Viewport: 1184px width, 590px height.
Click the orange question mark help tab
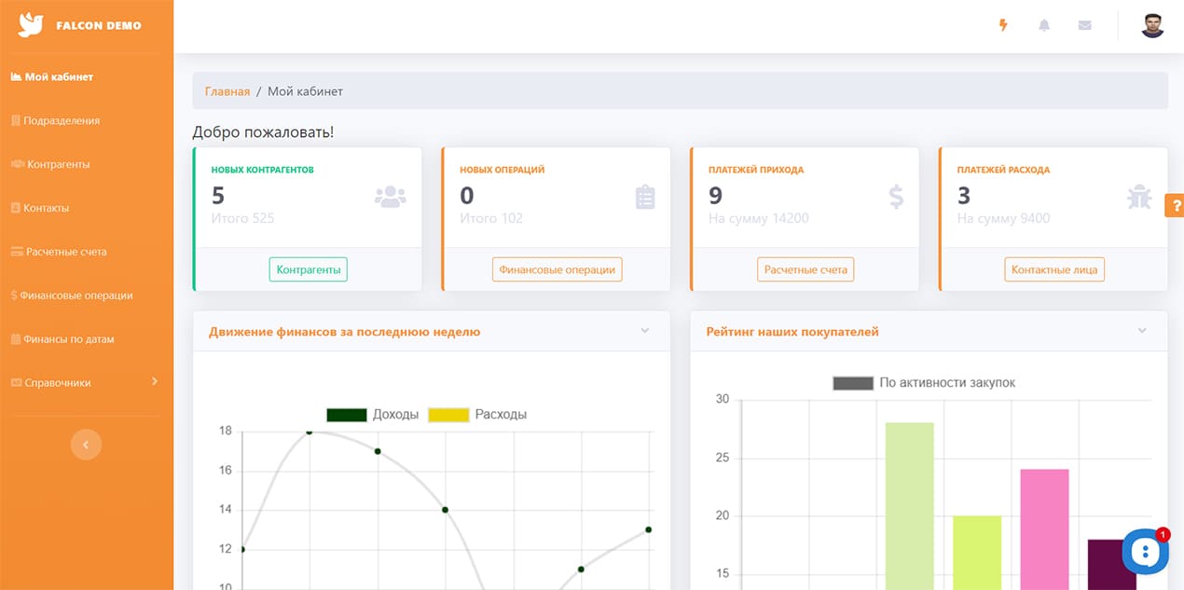(x=1175, y=205)
